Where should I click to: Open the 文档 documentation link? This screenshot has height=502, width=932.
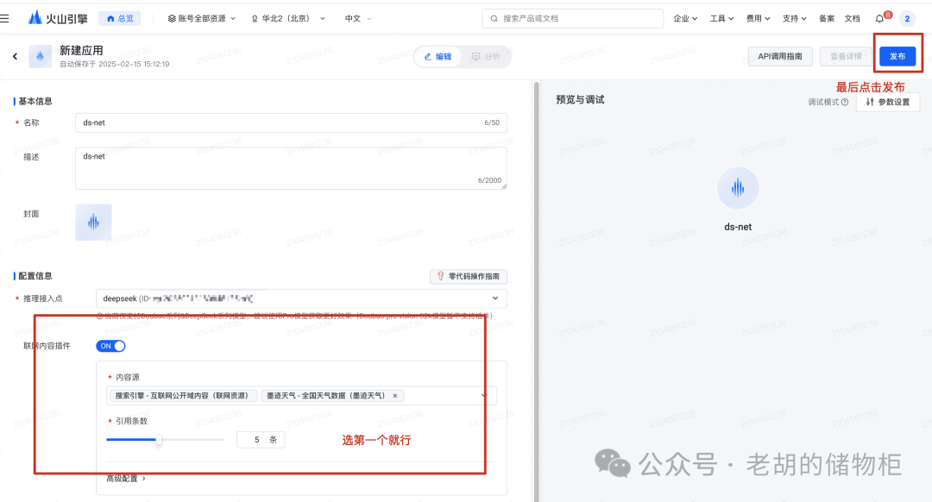pyautogui.click(x=853, y=18)
